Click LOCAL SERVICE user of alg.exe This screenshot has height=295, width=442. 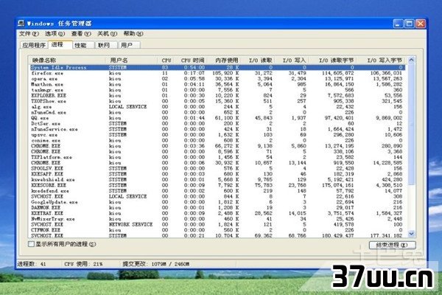point(127,107)
